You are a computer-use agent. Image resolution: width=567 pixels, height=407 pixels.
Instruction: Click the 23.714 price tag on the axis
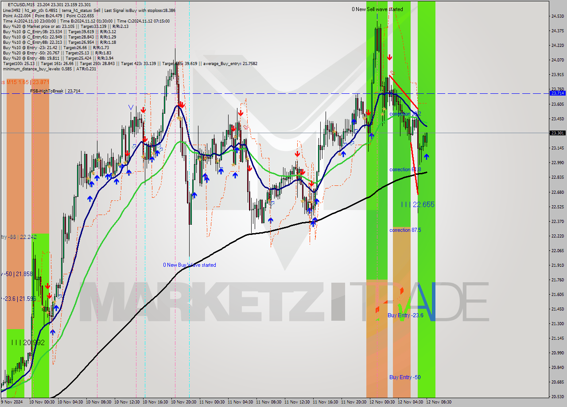point(557,93)
